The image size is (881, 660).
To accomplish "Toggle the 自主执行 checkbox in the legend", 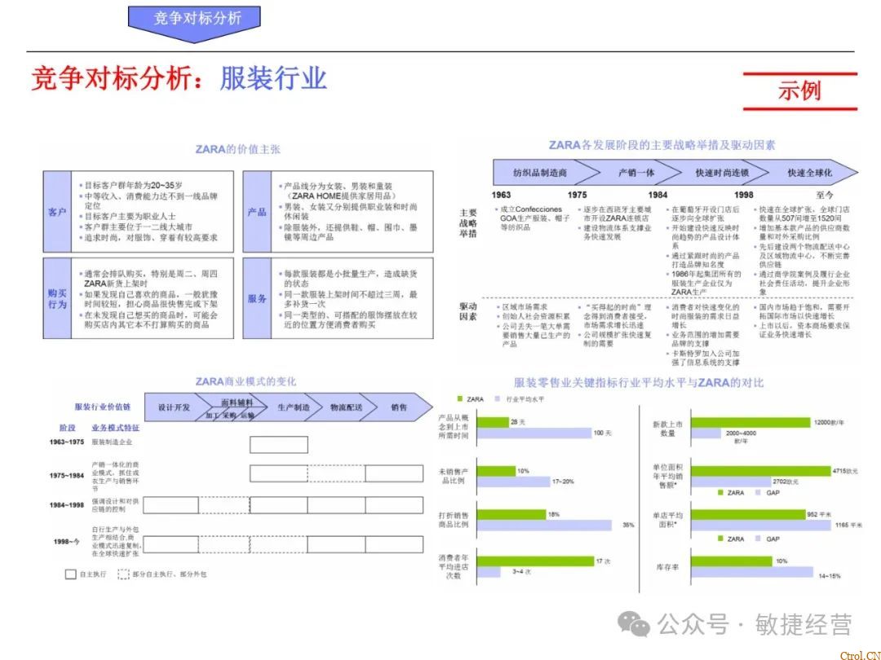I will click(70, 573).
